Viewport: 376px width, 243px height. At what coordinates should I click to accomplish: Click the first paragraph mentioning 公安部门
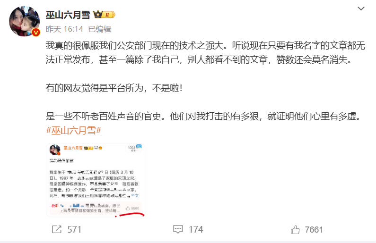pos(206,53)
